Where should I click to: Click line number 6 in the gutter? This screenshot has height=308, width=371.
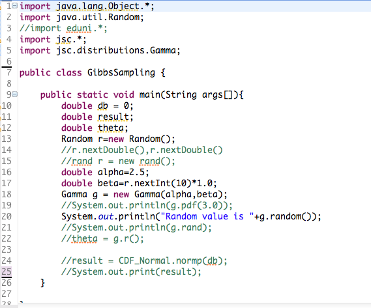click(8, 61)
